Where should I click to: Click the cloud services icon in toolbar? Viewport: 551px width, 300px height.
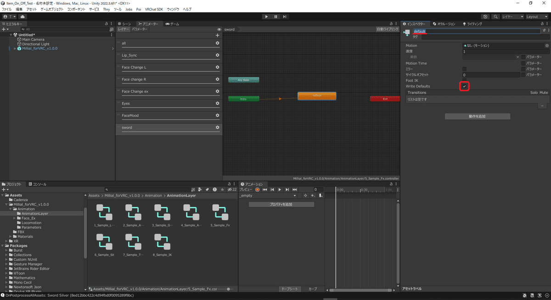tap(22, 17)
